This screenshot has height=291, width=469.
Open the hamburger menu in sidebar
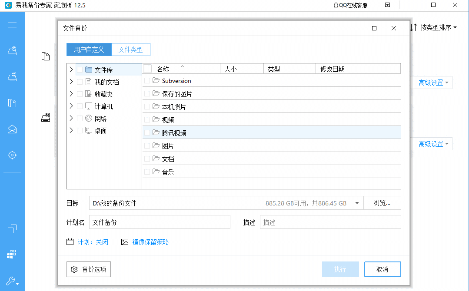[x=12, y=25]
